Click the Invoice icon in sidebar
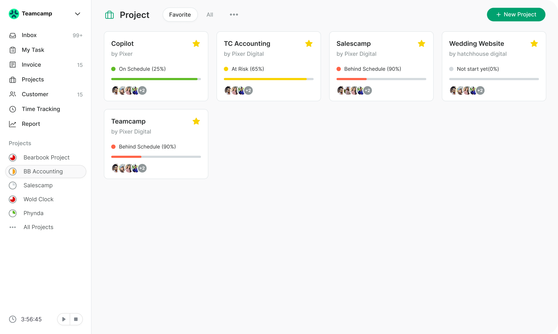Image resolution: width=558 pixels, height=334 pixels. click(13, 65)
